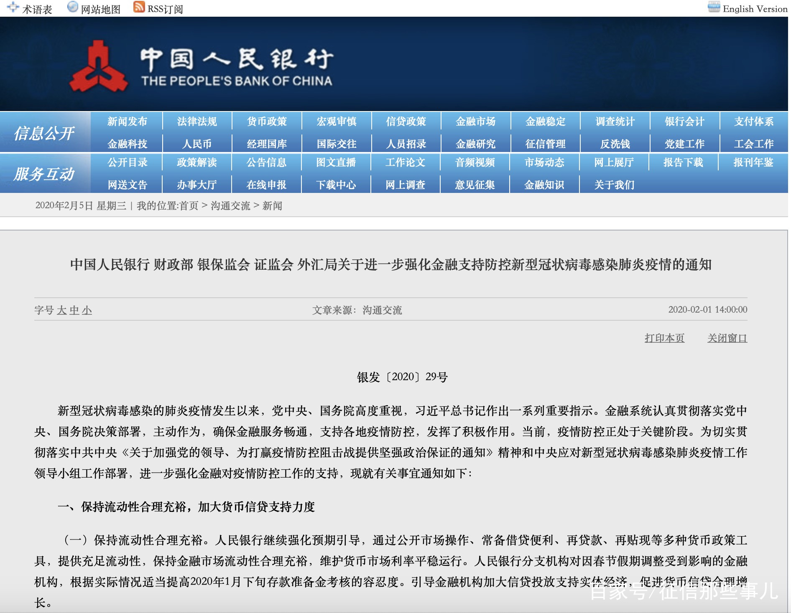The image size is (791, 613).
Task: Open 办事大厅 menu item
Action: [196, 185]
